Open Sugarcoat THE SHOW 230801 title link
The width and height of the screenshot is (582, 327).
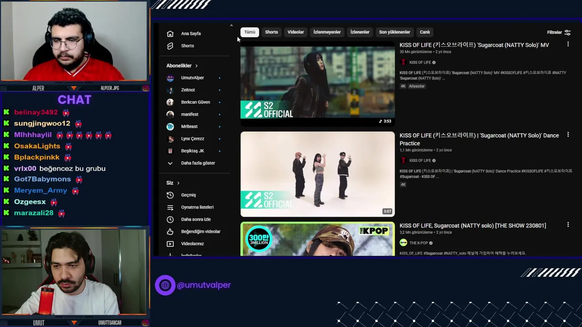point(473,226)
